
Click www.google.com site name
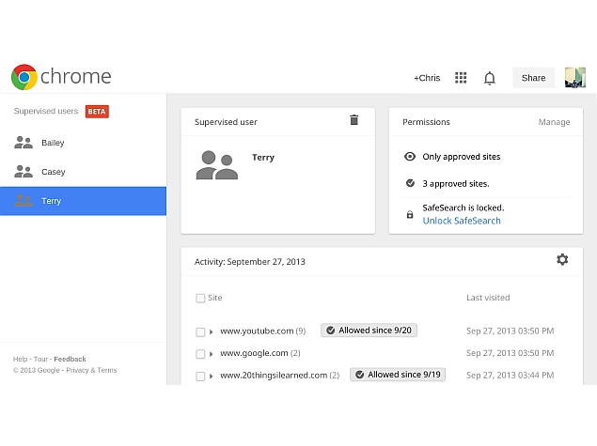tap(254, 353)
